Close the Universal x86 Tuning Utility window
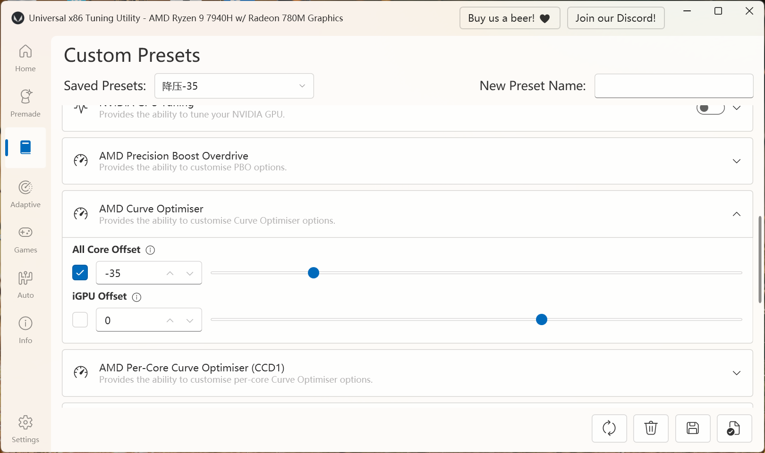Screen dimensions: 765x453 point(749,11)
